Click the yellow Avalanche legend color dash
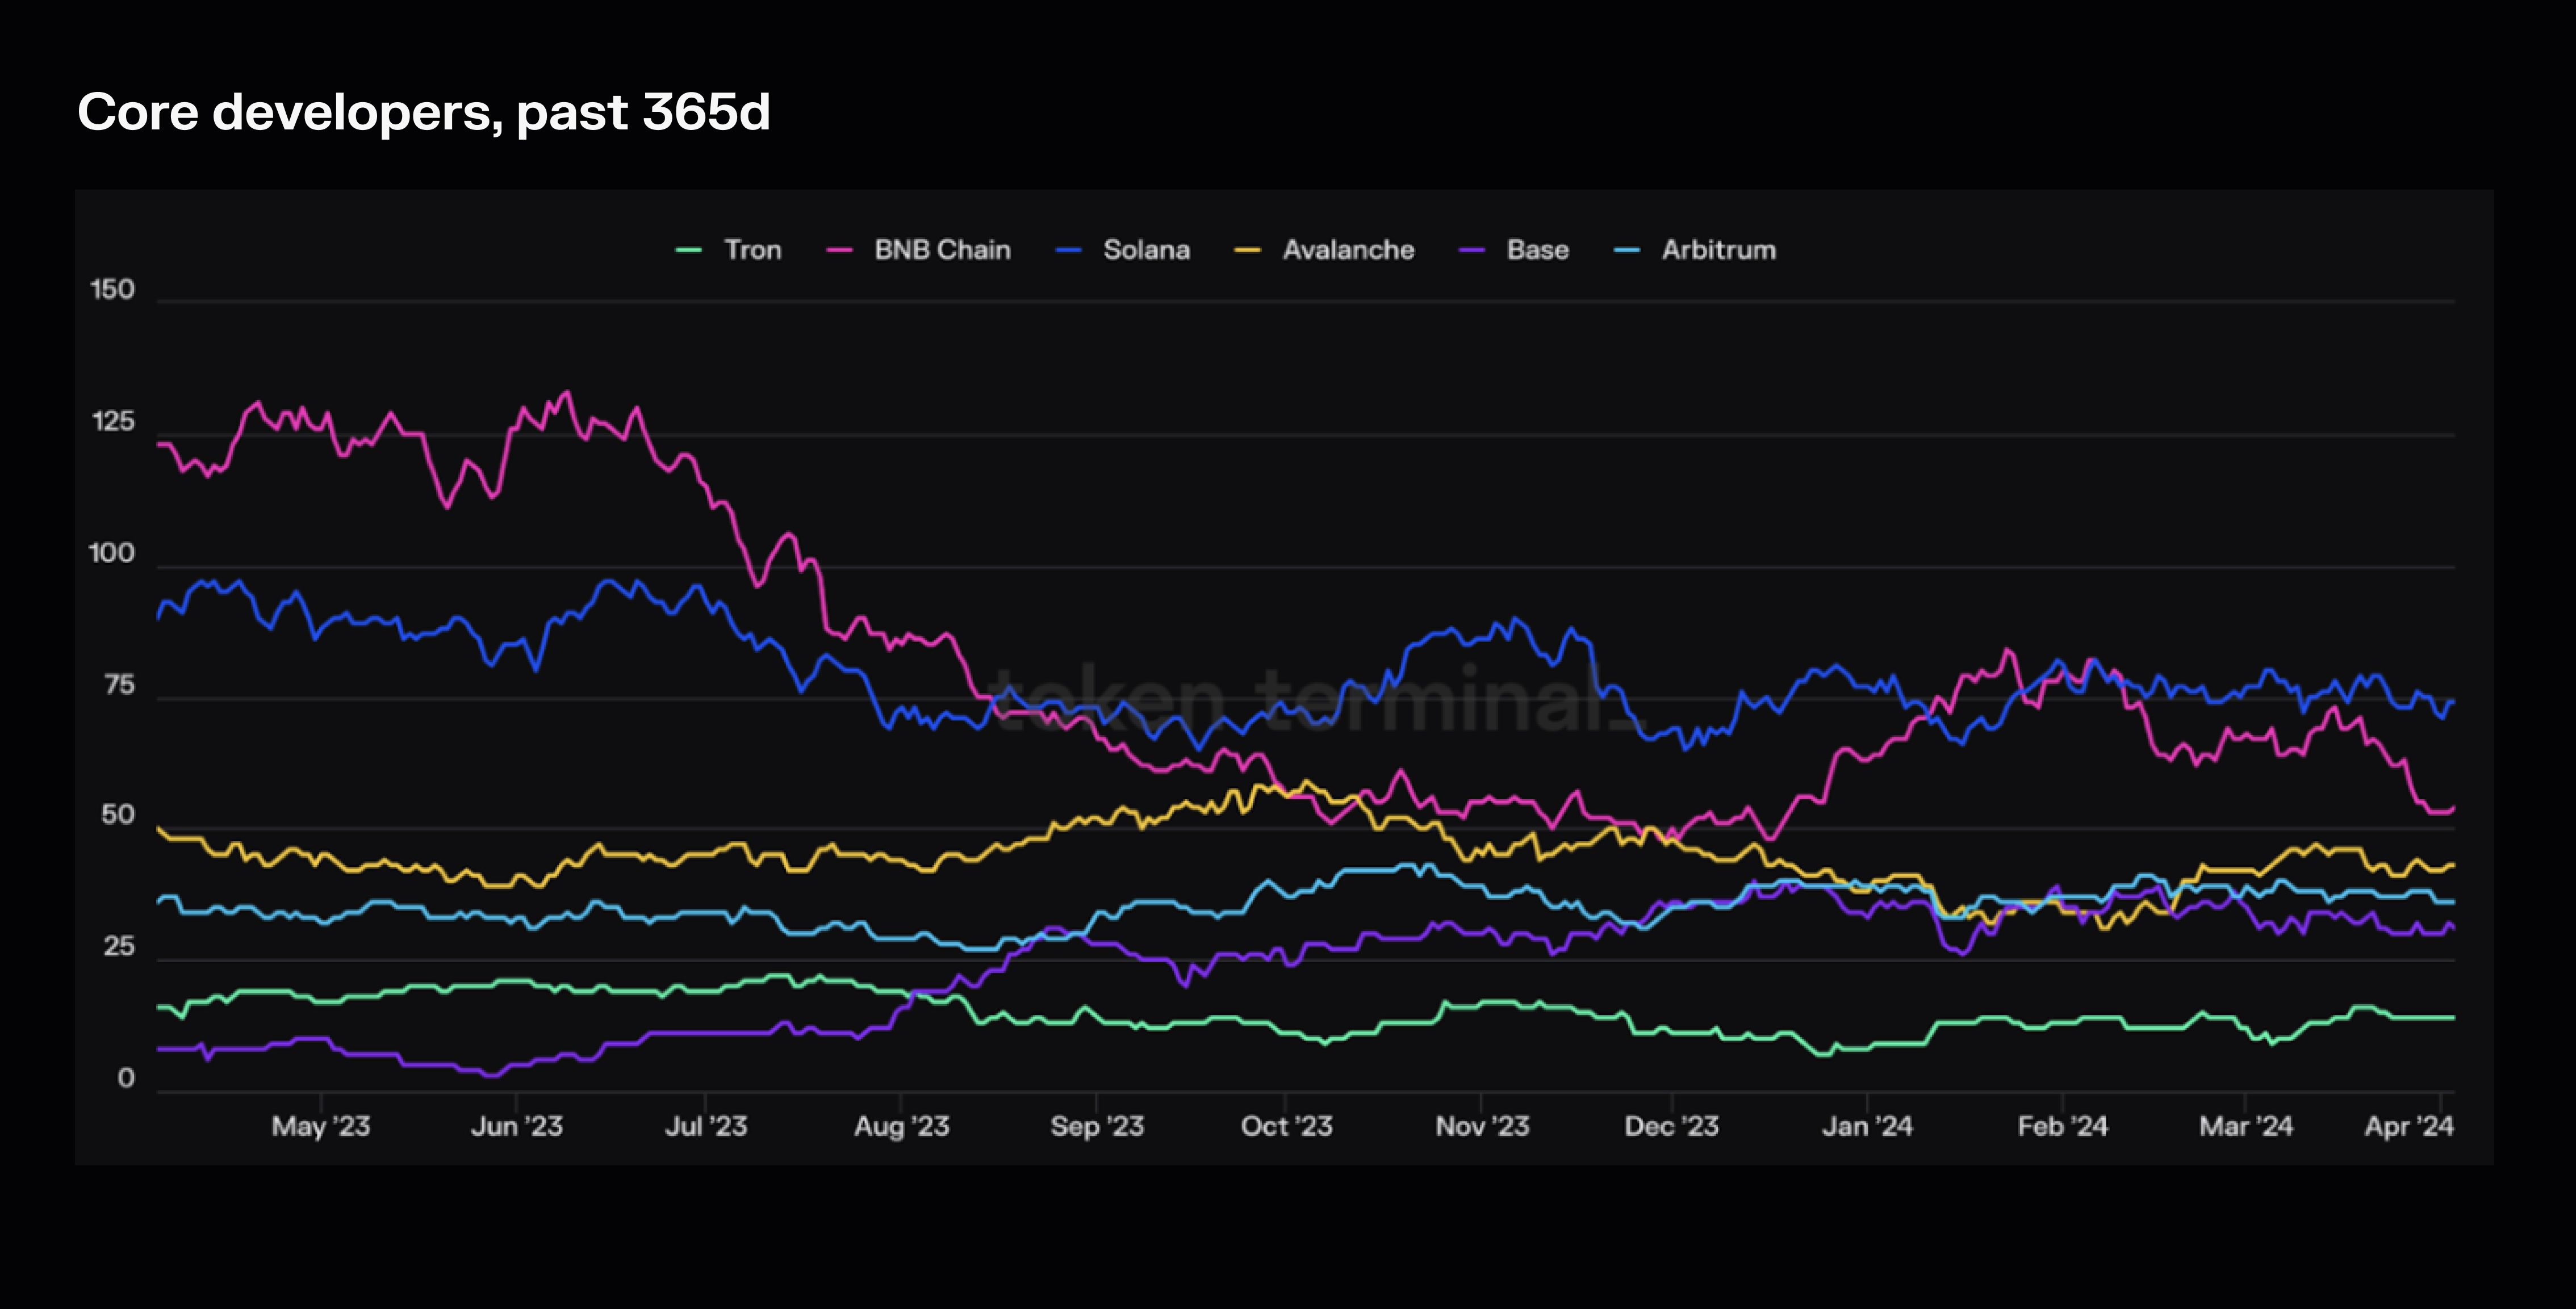 click(x=1247, y=250)
